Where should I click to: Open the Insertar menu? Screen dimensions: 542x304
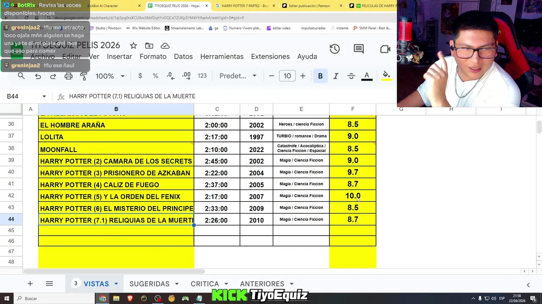(119, 57)
